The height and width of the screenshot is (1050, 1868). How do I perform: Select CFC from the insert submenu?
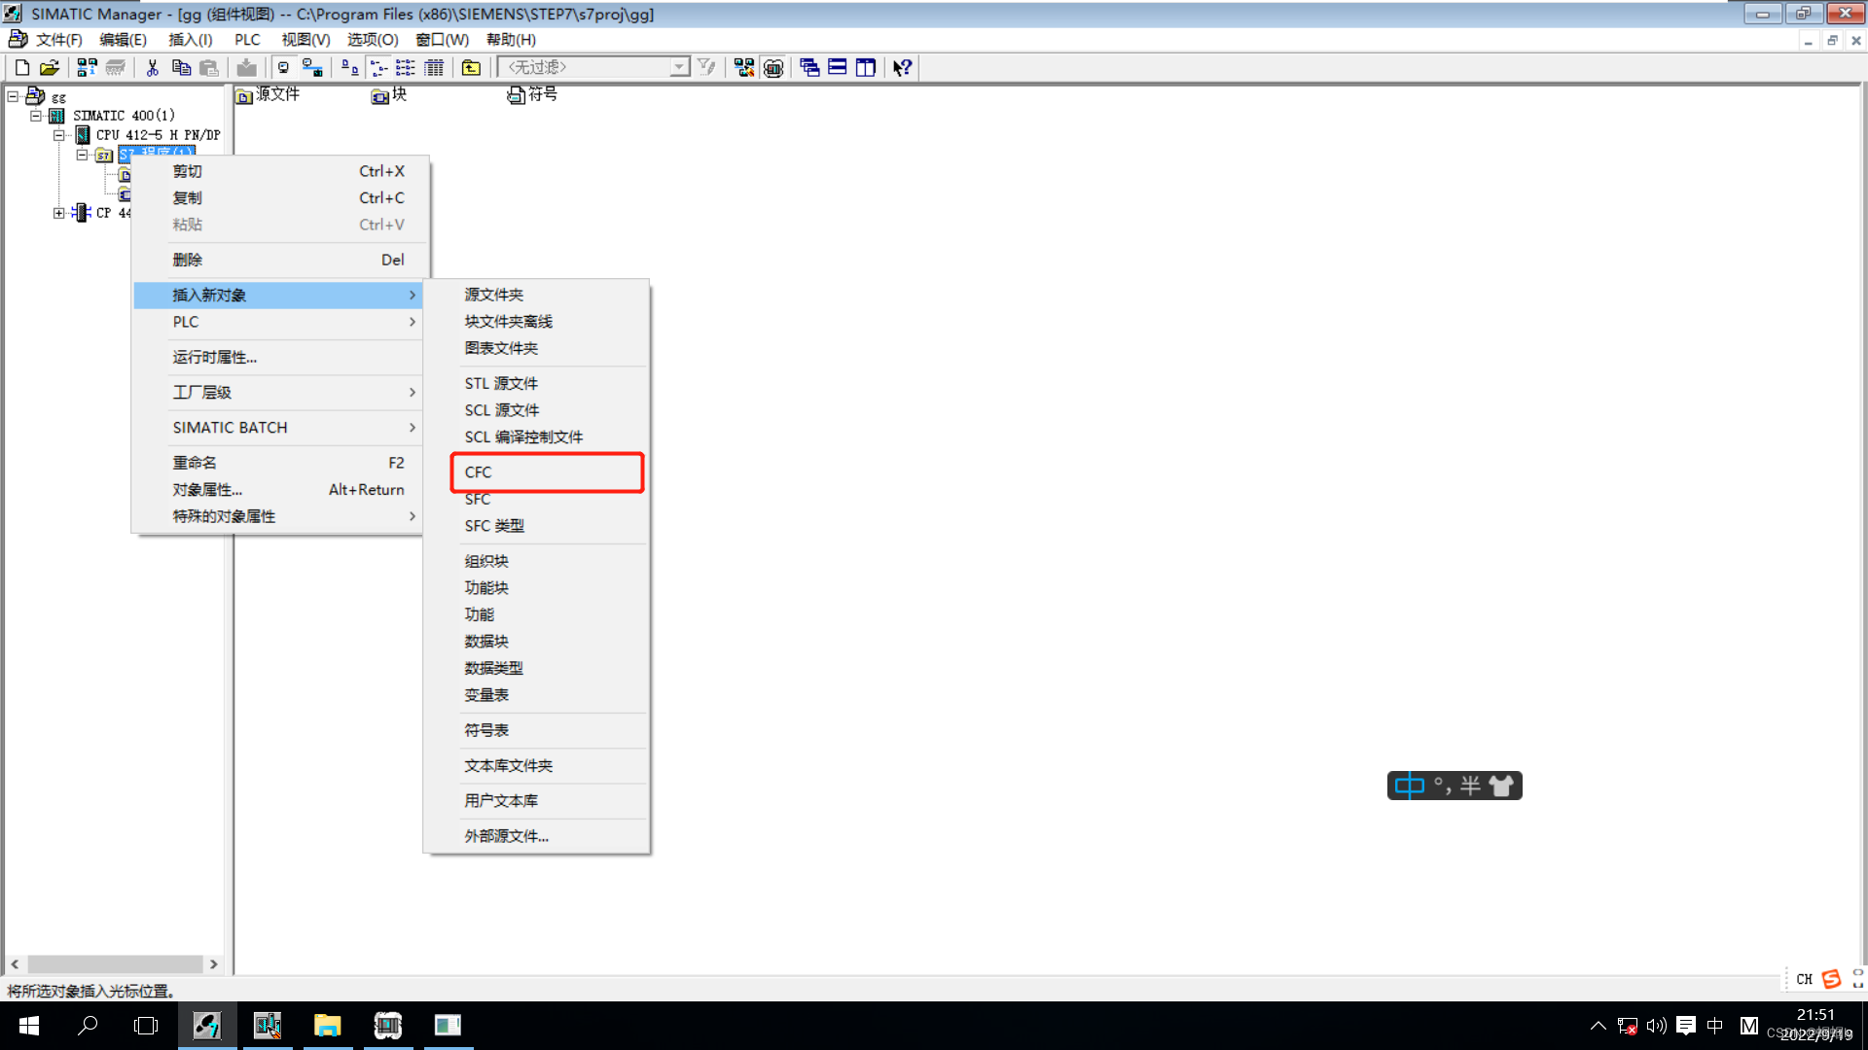547,472
